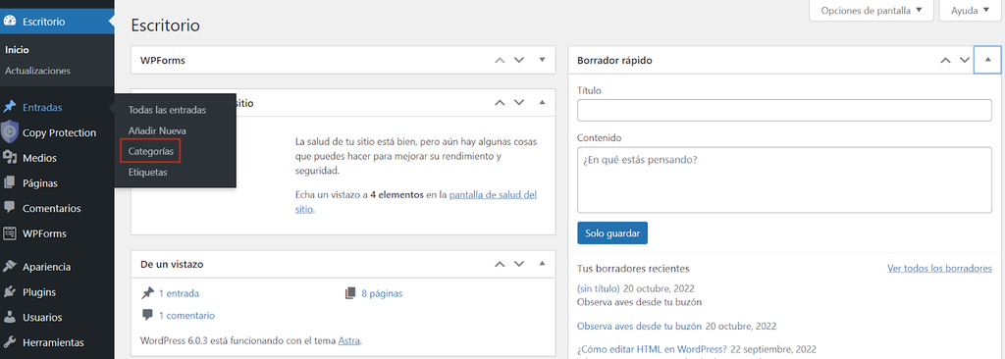Select Categorías in the Entradas submenu

click(x=150, y=151)
